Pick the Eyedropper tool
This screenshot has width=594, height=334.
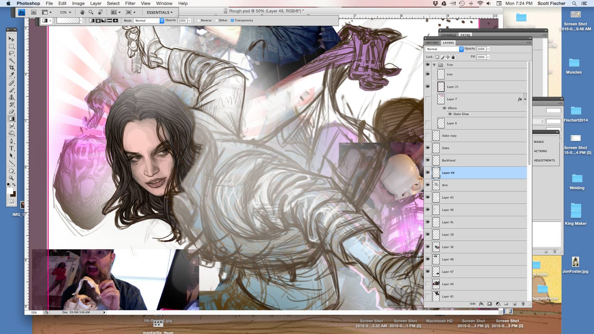coord(12,75)
